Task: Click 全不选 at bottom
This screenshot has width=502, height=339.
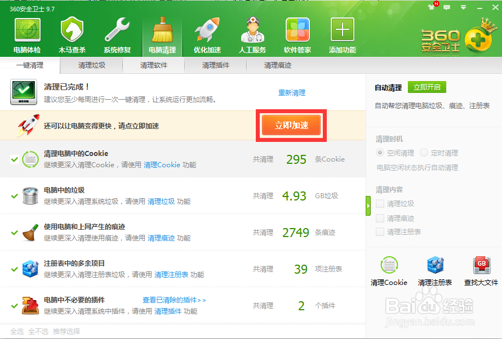Action: [38, 331]
